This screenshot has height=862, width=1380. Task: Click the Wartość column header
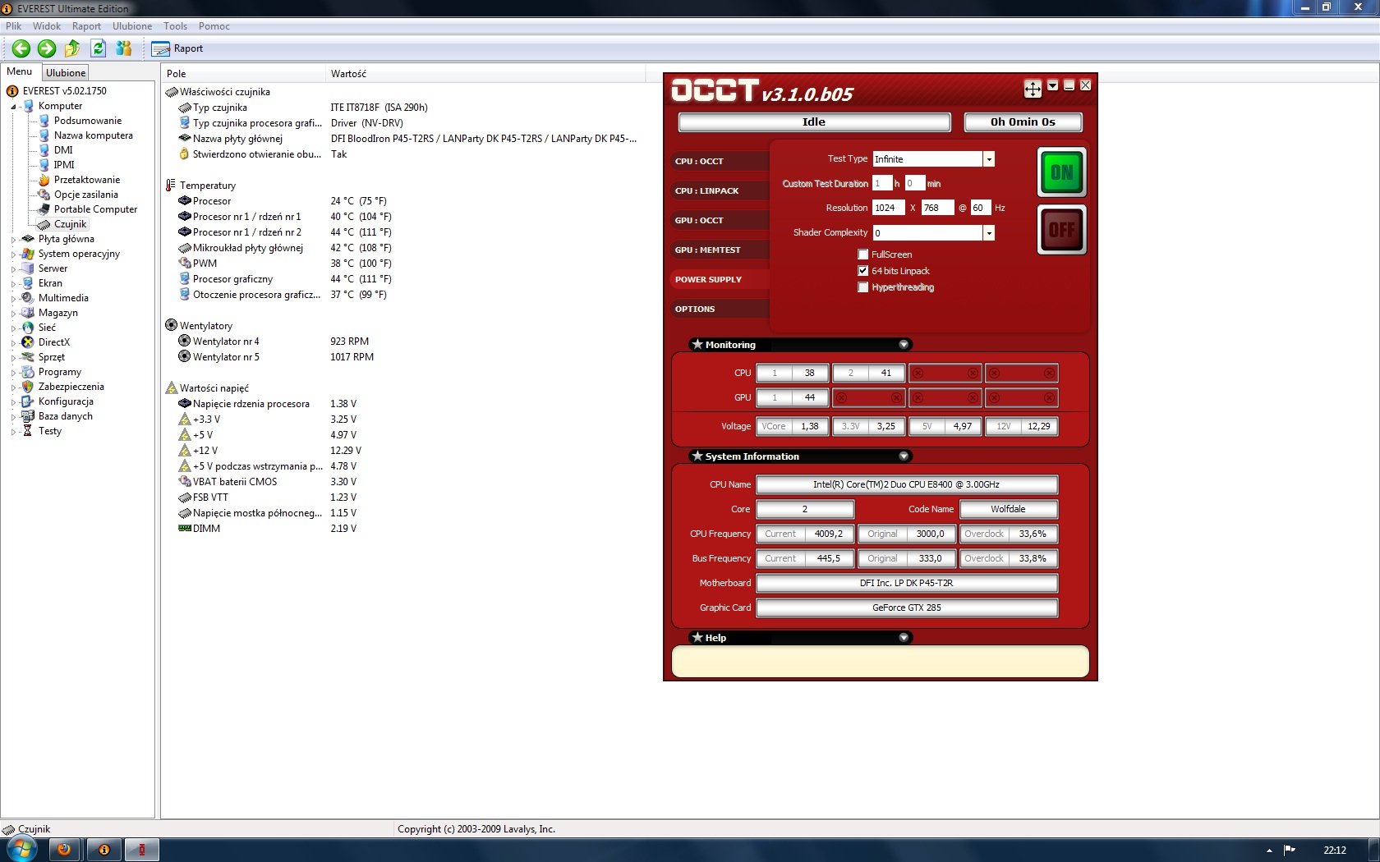tap(486, 74)
